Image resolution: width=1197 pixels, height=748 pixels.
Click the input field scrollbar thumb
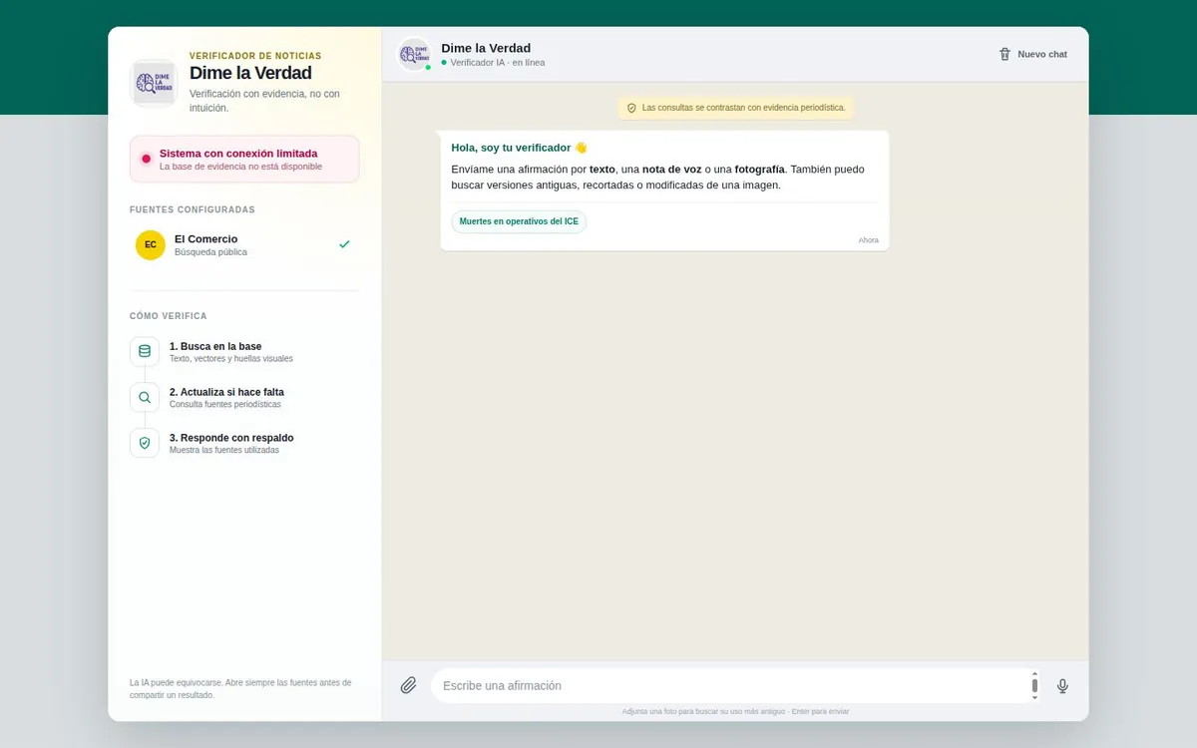[1034, 685]
